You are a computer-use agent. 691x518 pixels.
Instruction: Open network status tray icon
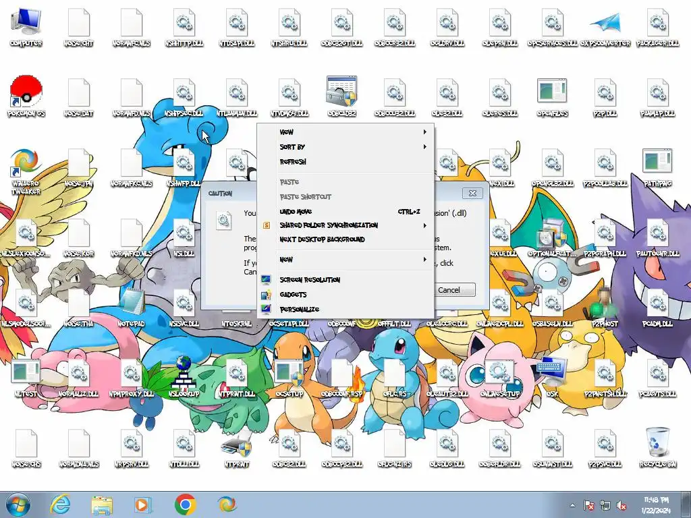point(605,505)
